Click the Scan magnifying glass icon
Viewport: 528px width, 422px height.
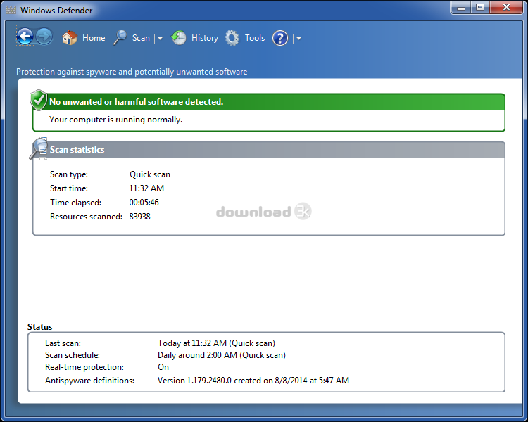120,37
